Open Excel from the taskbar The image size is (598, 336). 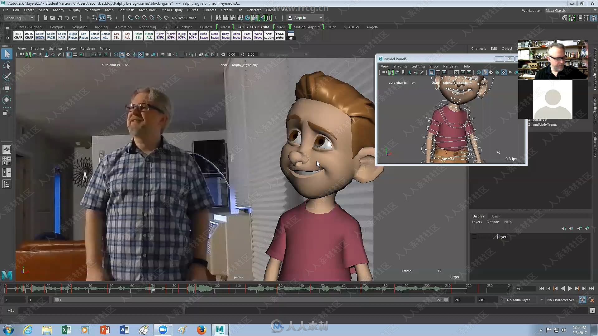click(x=66, y=329)
